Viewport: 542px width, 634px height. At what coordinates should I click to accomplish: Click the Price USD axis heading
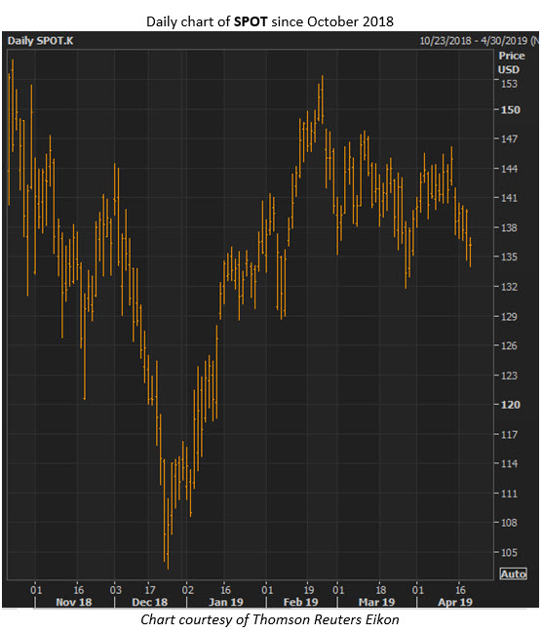[511, 62]
